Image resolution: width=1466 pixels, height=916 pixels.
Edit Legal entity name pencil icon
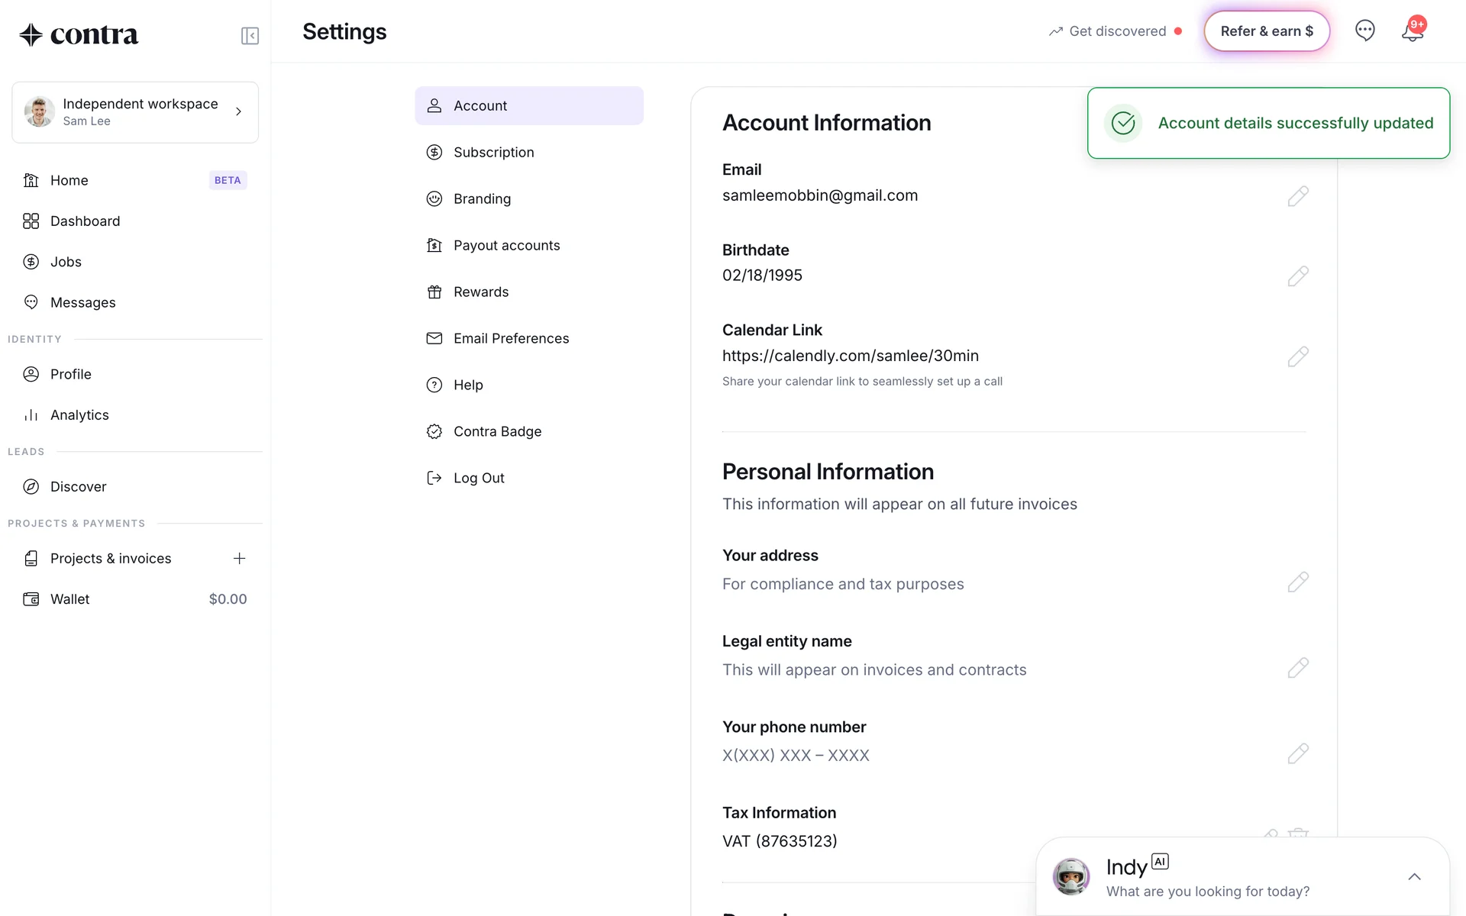click(x=1297, y=668)
